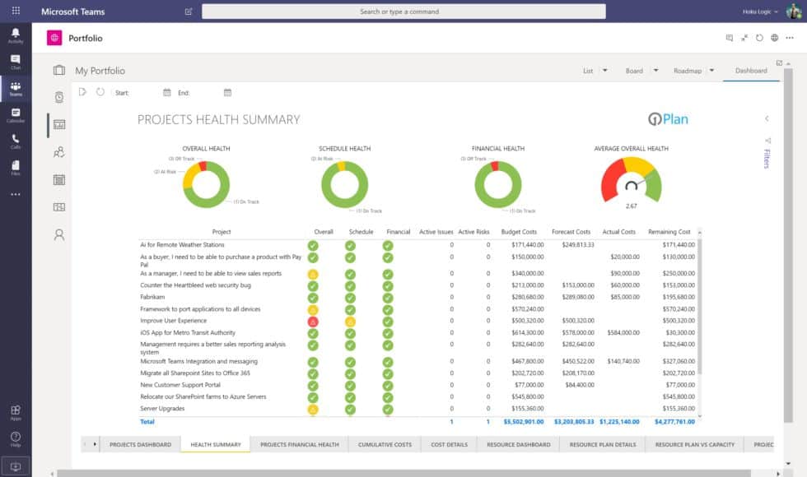
Task: Click the Search or type a command box
Action: (403, 12)
